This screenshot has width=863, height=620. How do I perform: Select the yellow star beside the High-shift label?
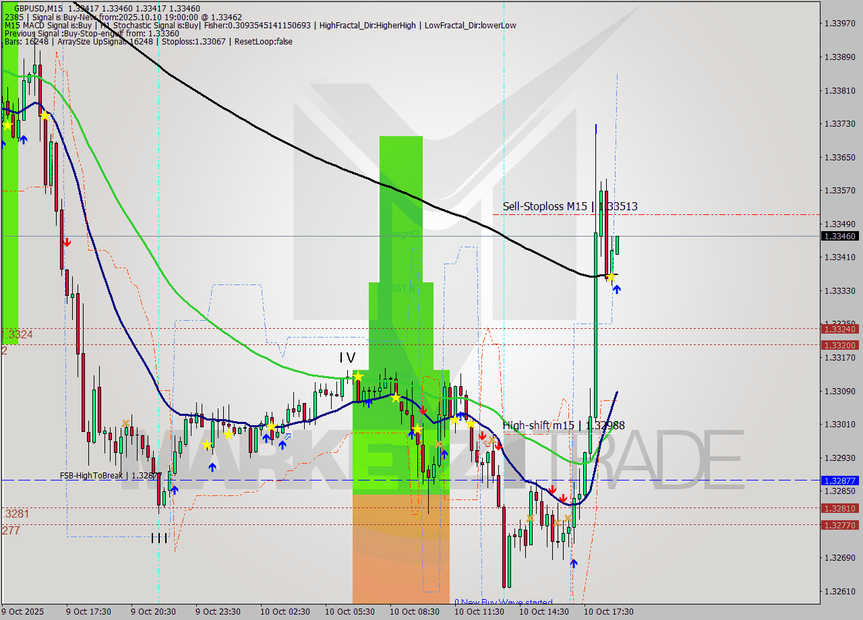471,423
